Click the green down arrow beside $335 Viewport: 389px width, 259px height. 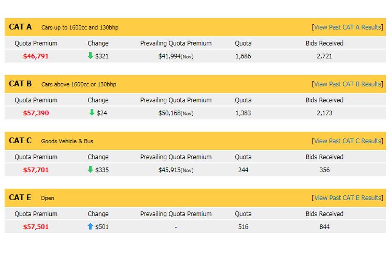(x=90, y=170)
